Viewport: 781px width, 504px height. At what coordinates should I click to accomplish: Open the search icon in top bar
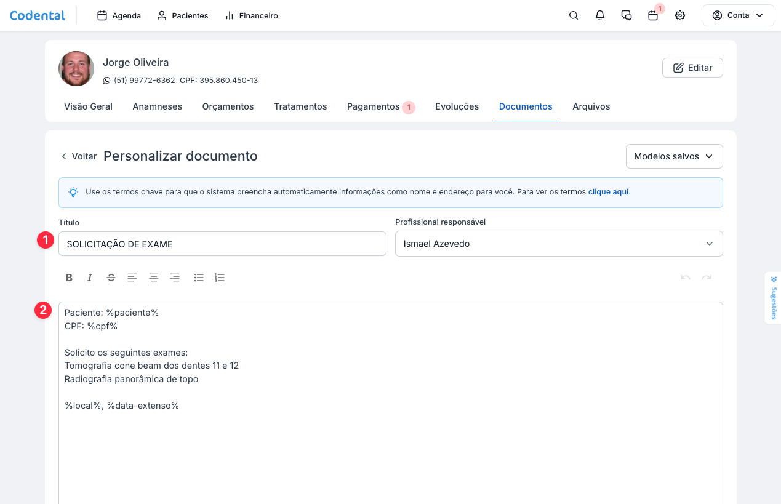tap(574, 16)
